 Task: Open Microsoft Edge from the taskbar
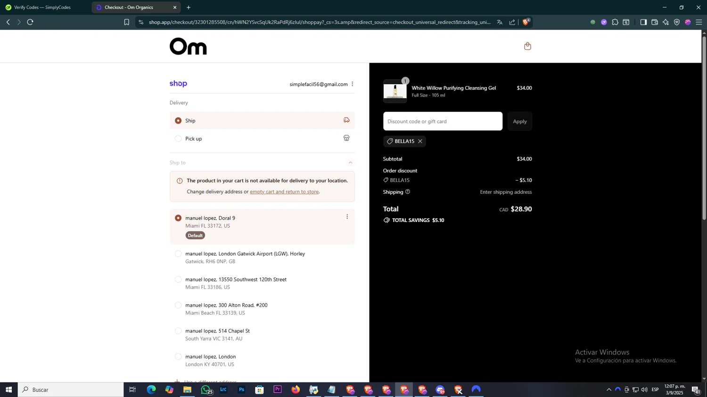[x=151, y=389]
